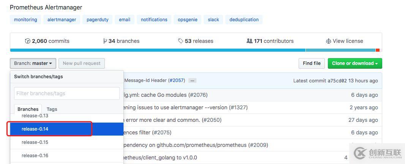
Task: Click the opsgenie topic tag
Action: tap(188, 20)
